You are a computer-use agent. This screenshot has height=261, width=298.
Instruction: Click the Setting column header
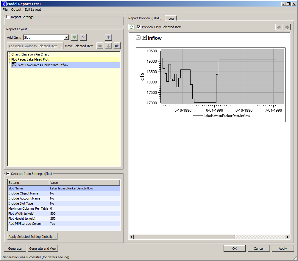[x=29, y=183]
